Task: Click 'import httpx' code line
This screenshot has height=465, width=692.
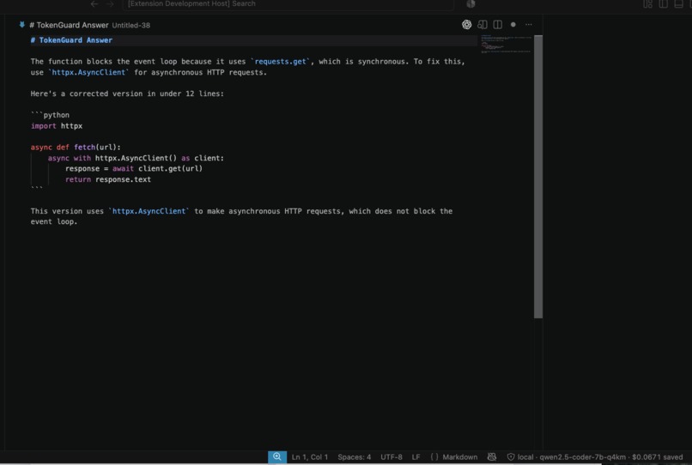Action: pos(57,126)
